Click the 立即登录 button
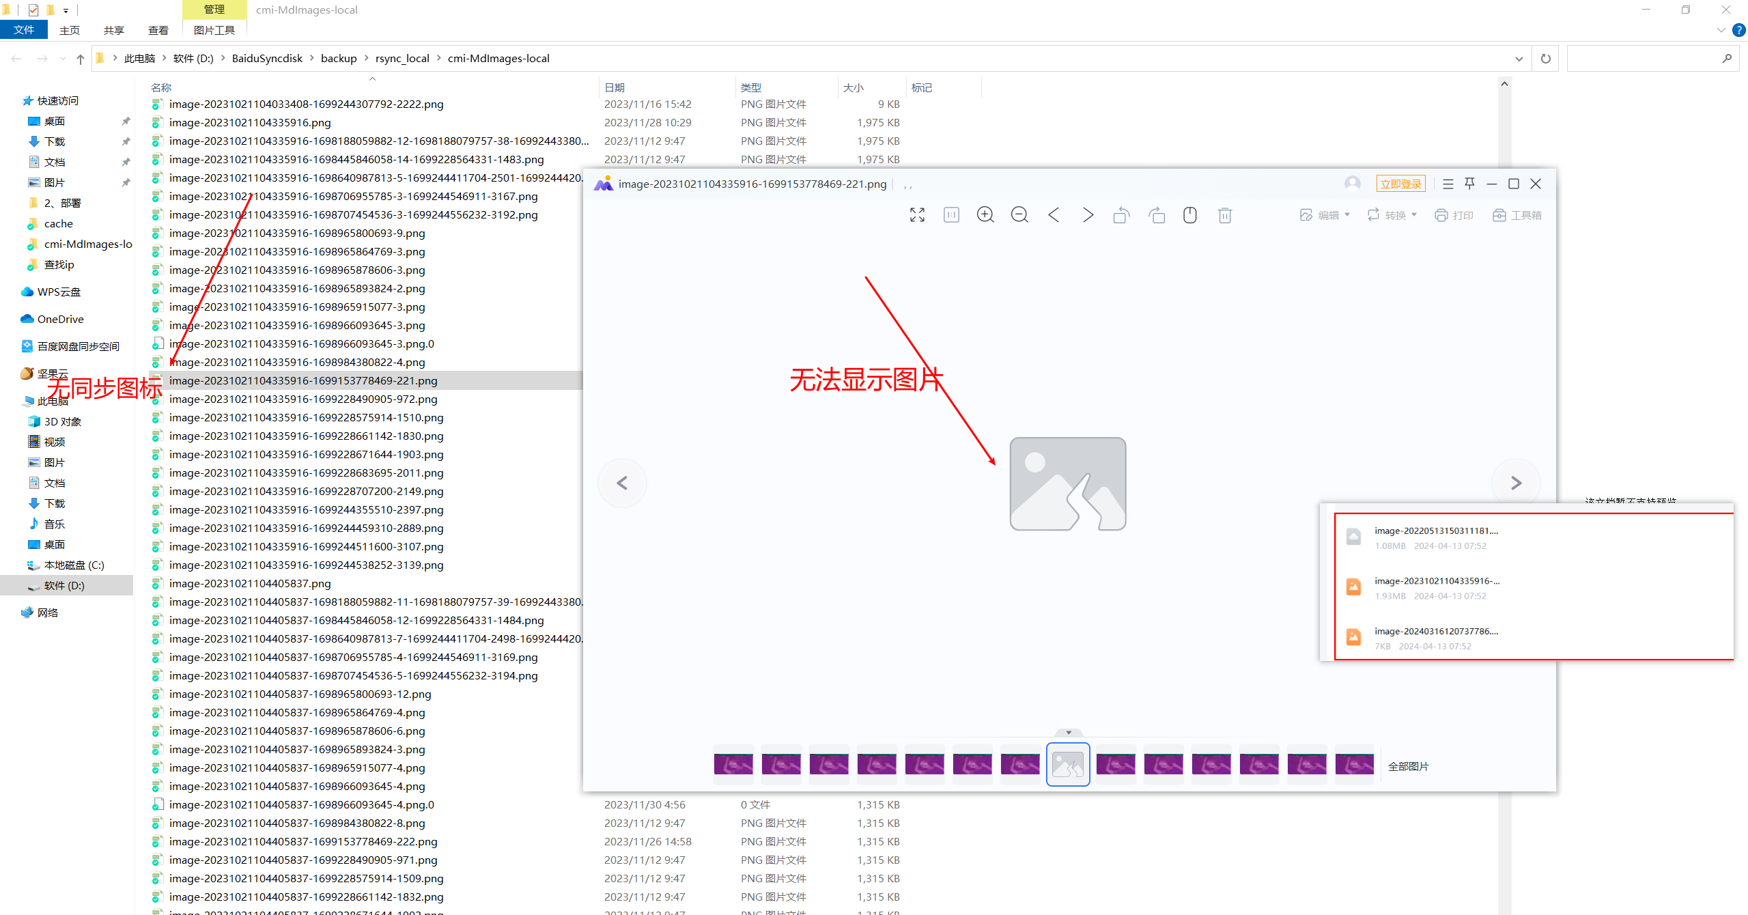This screenshot has height=915, width=1748. (x=1400, y=184)
